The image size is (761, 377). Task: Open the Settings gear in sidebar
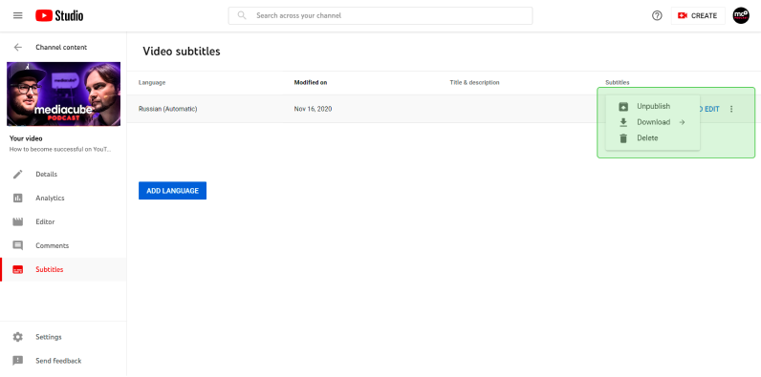18,337
